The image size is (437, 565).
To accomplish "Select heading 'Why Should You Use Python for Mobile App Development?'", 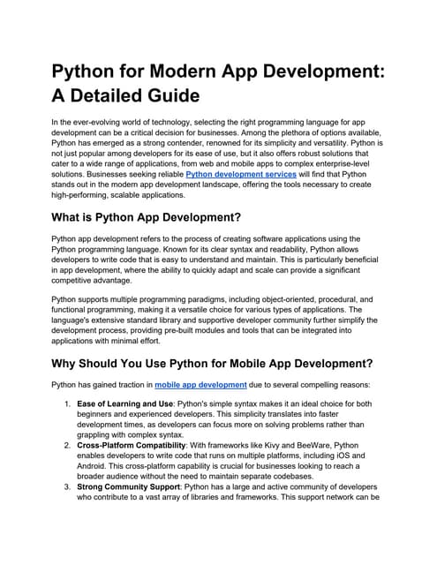I will (x=212, y=363).
